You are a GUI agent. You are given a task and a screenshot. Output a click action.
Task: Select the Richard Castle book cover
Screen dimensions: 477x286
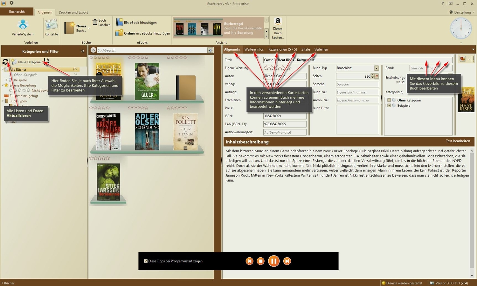pyautogui.click(x=108, y=81)
